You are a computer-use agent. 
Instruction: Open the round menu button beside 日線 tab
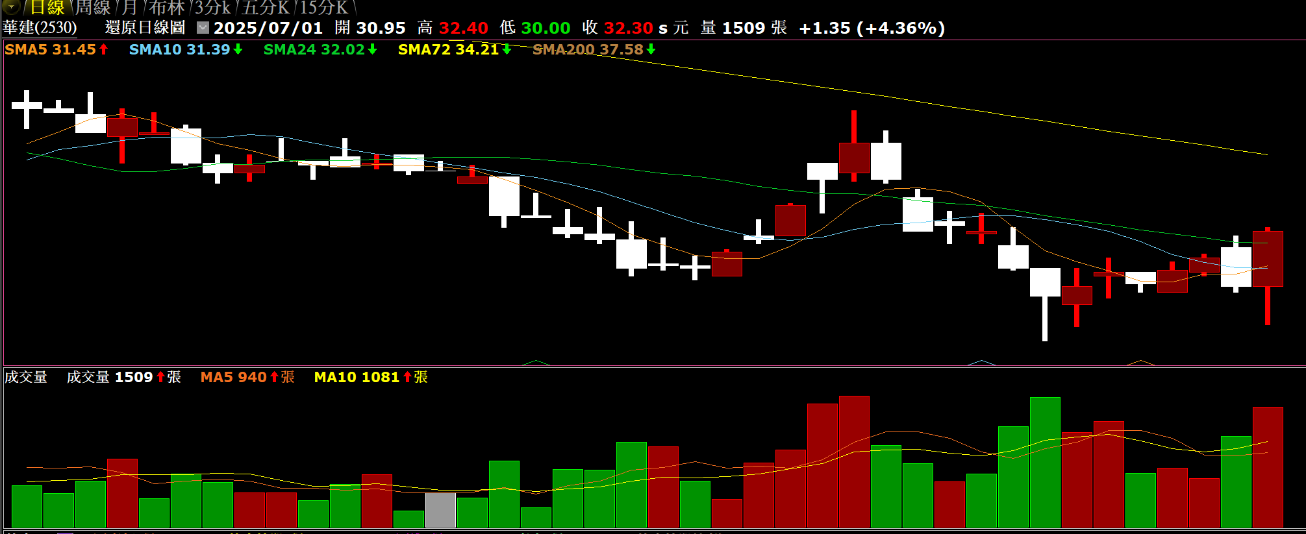pyautogui.click(x=11, y=7)
